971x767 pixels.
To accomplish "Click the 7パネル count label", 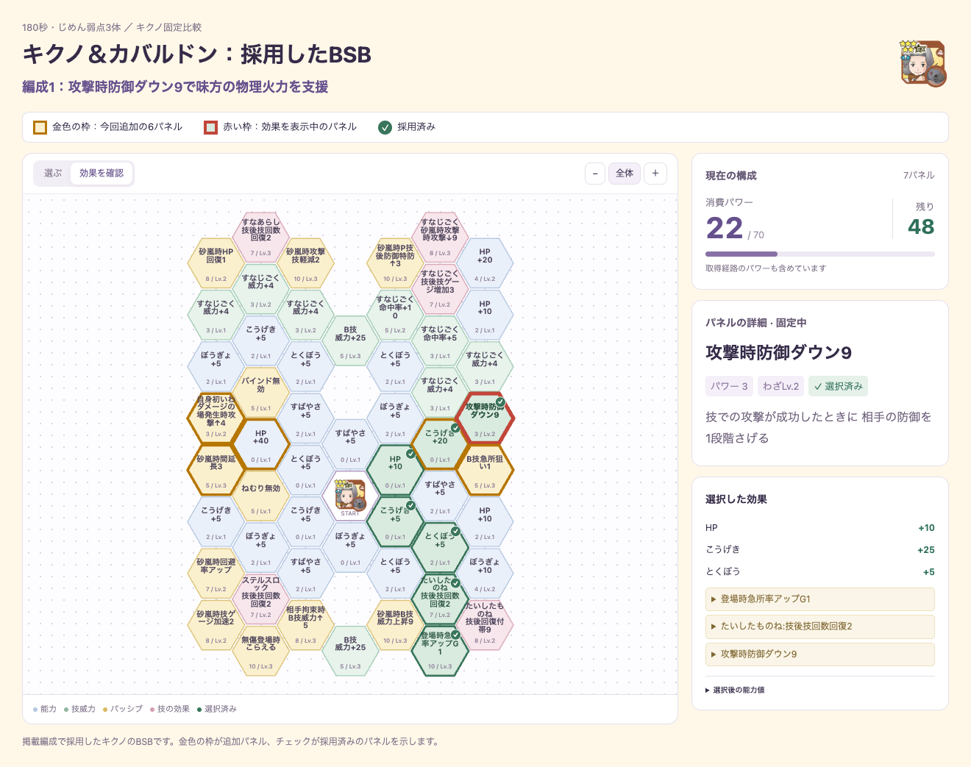I will click(x=919, y=175).
